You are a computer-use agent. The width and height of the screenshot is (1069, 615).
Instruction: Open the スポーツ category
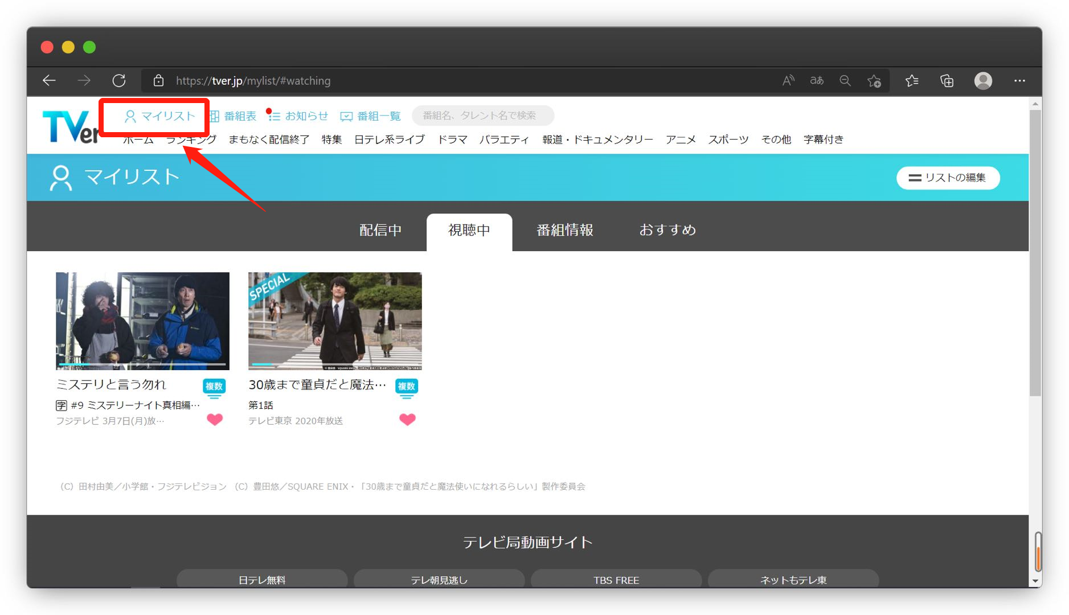[x=728, y=140]
